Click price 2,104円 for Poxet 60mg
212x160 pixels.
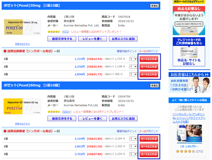coord(80,139)
